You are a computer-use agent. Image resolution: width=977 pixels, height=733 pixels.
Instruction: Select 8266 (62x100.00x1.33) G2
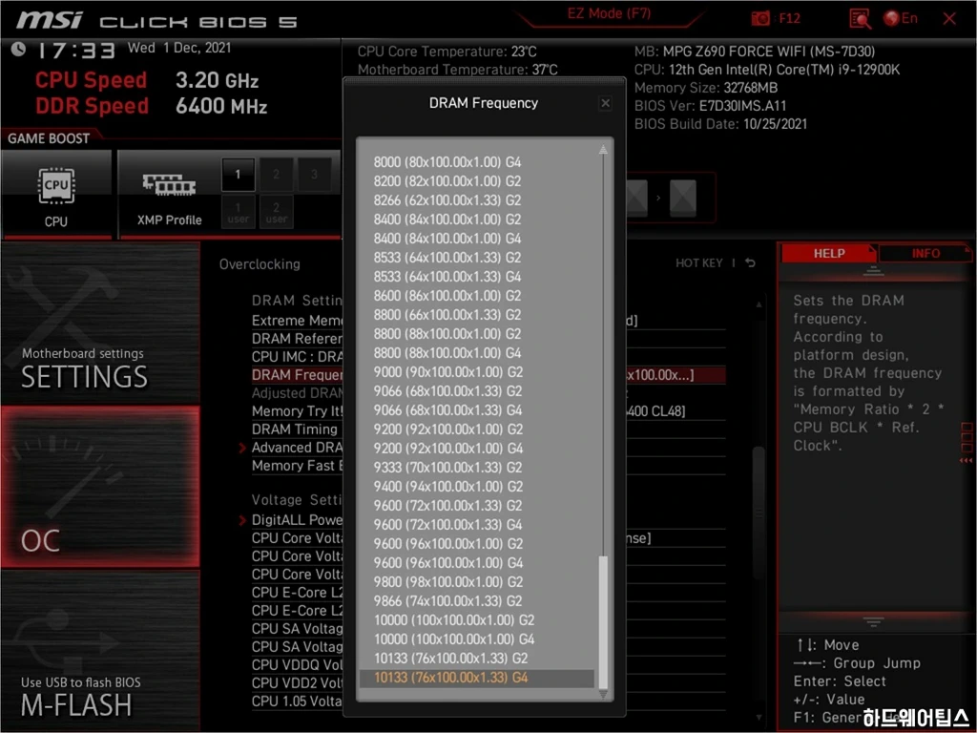[477, 200]
